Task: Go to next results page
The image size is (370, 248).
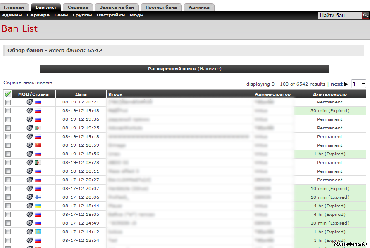Action: [x=339, y=84]
